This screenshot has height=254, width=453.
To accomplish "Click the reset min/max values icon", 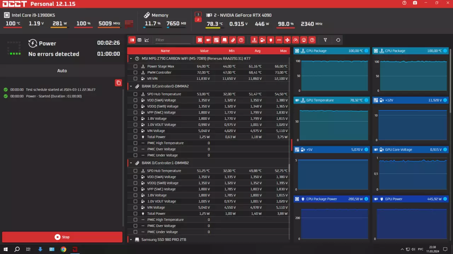I will point(338,40).
